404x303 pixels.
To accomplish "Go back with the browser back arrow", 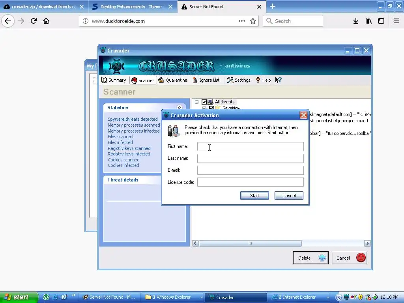I will [8, 21].
